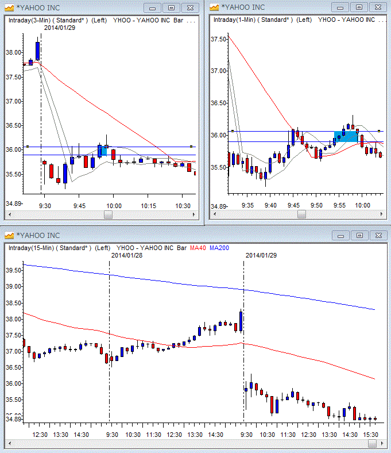The image size is (391, 453).
Task: Maximize the 1-Min YAHOO INC chart window
Action: pos(359,7)
